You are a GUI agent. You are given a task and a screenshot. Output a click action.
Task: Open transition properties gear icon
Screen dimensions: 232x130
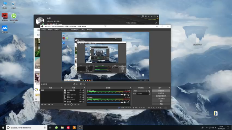pos(149,90)
